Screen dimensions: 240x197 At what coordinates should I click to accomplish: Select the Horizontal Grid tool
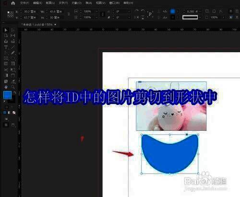[x=6, y=64]
